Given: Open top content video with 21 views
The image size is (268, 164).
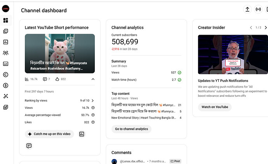Looking at the screenshot, I should coord(143,105).
